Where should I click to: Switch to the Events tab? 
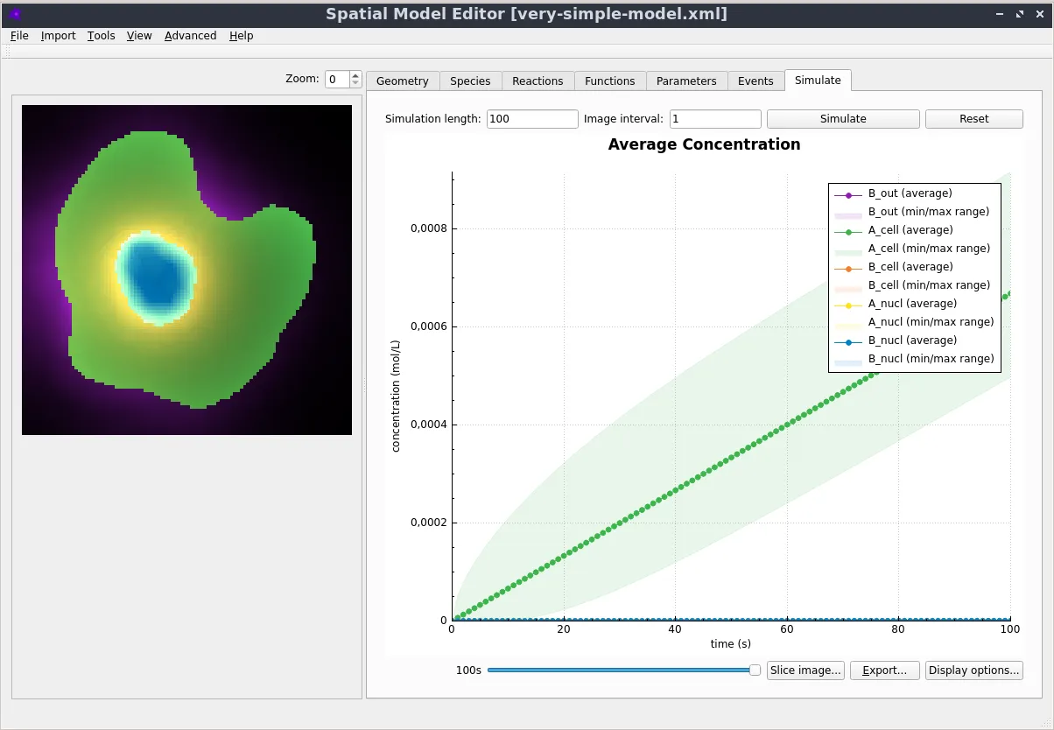(755, 81)
